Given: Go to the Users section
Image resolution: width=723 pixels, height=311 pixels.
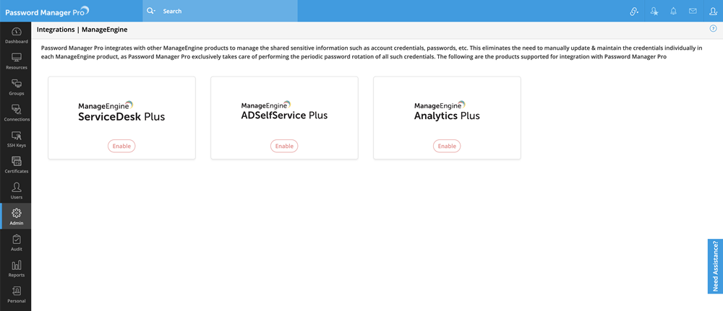Looking at the screenshot, I should [x=16, y=191].
